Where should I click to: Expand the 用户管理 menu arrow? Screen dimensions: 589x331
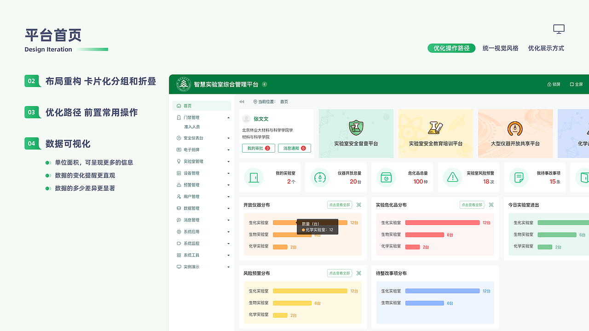(x=229, y=197)
